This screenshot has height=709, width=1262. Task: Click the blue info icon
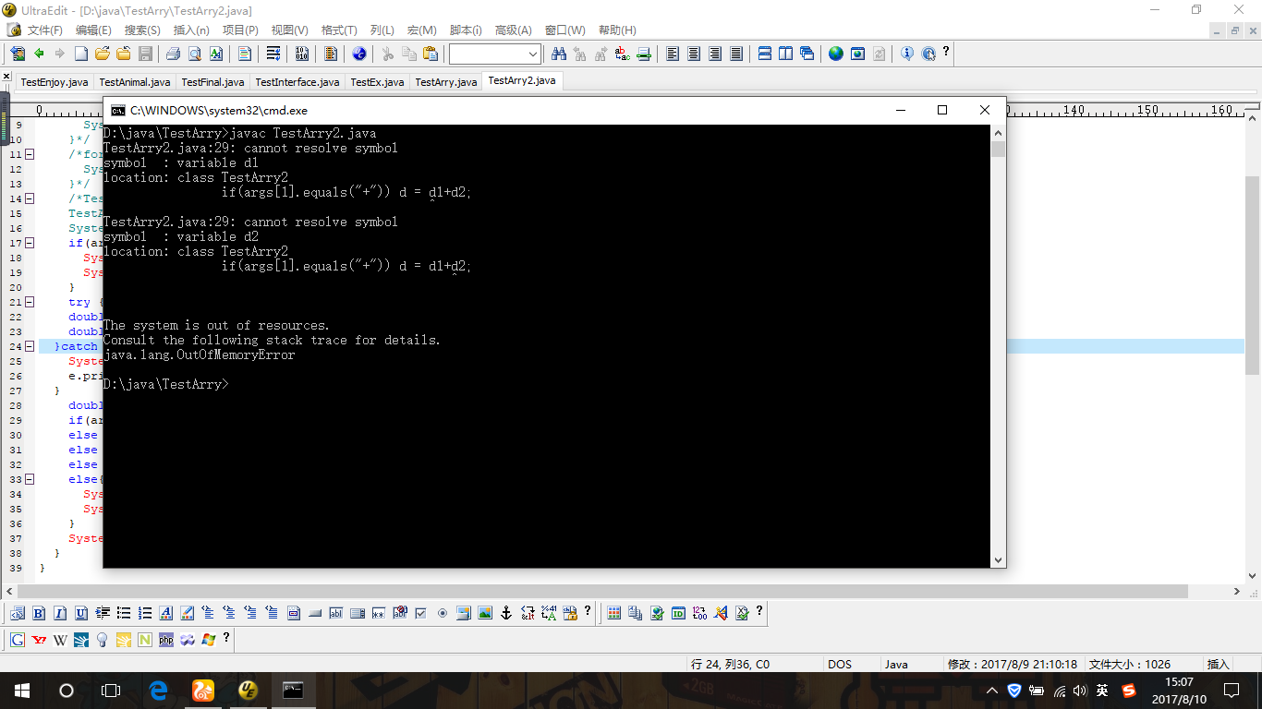907,54
